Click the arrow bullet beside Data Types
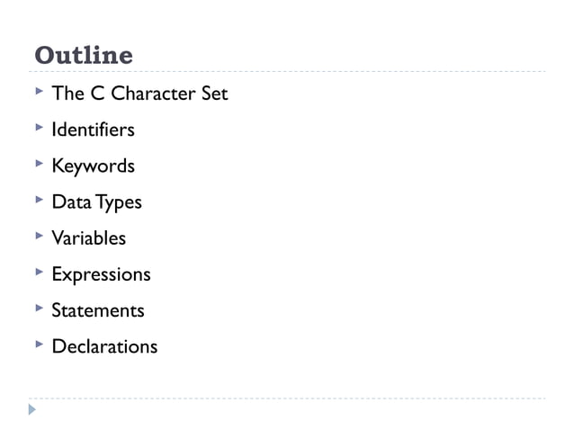 (40, 200)
